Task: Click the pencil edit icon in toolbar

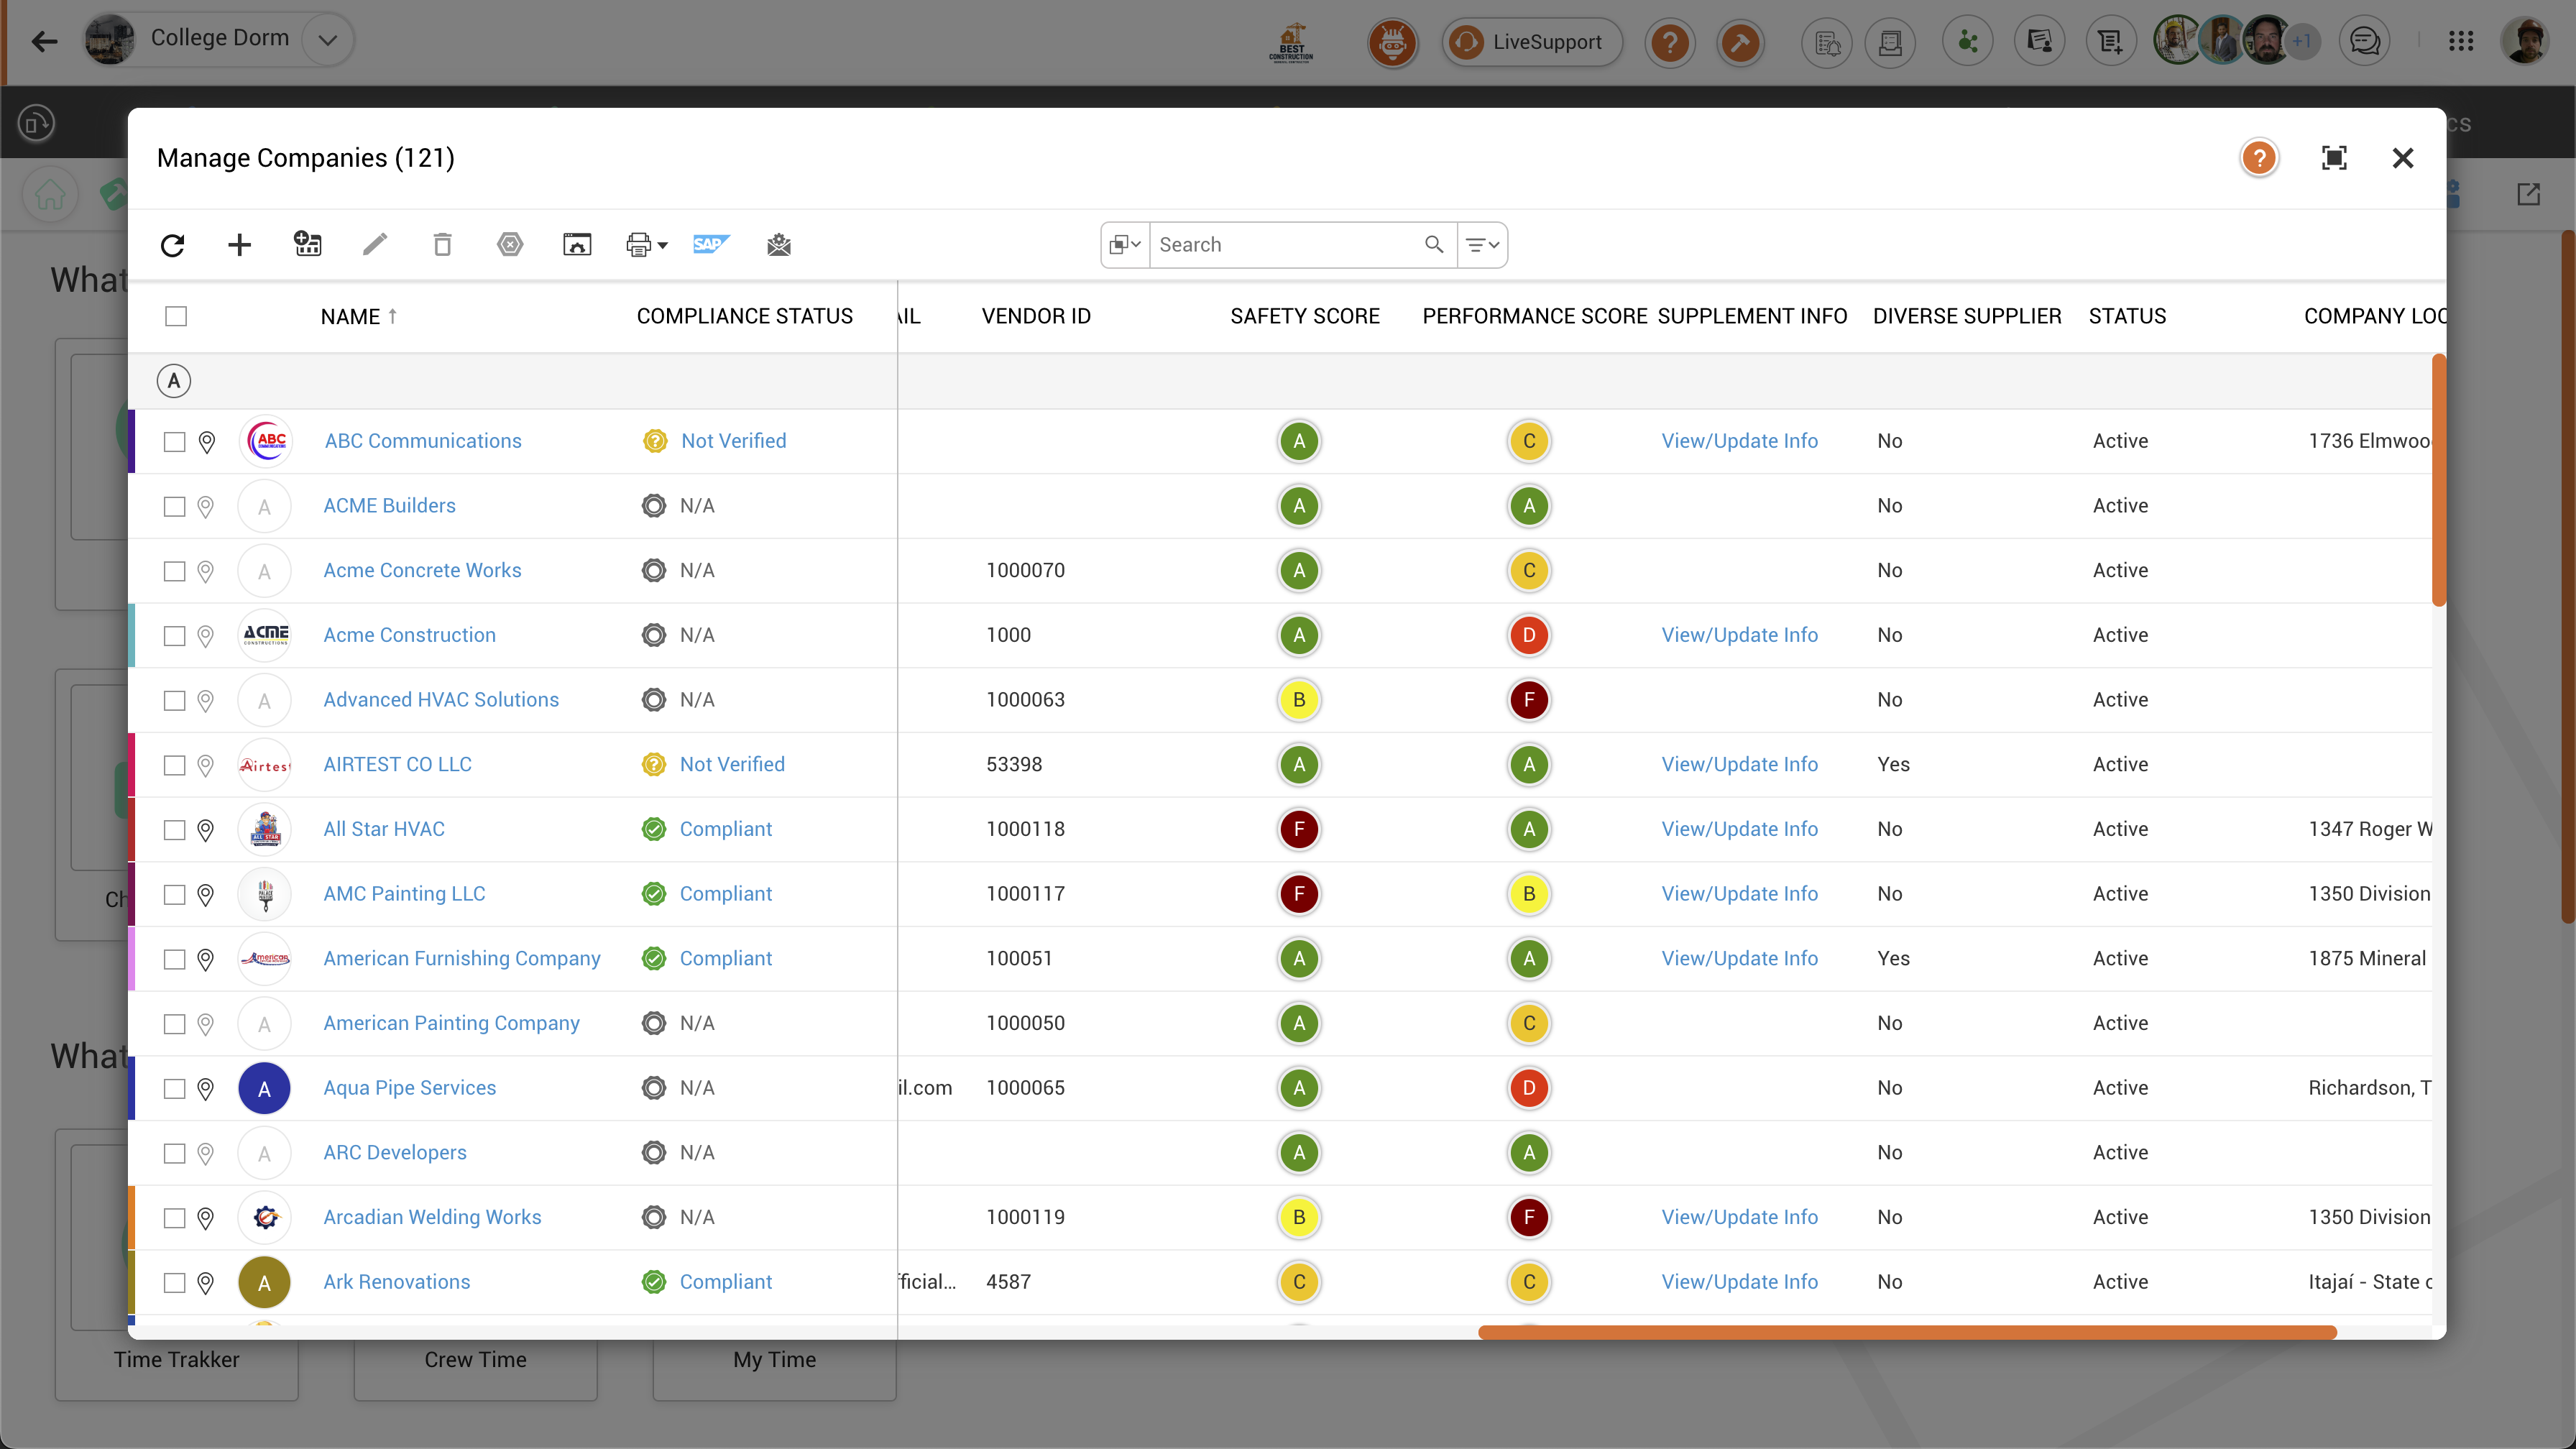Action: [374, 245]
